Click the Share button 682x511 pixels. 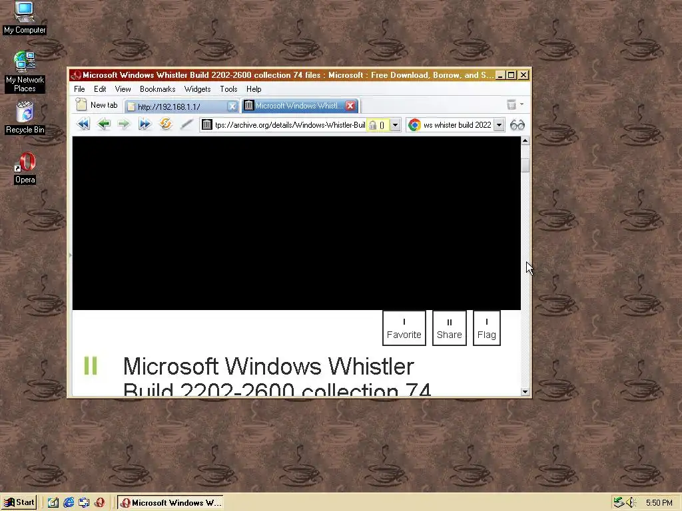point(450,329)
